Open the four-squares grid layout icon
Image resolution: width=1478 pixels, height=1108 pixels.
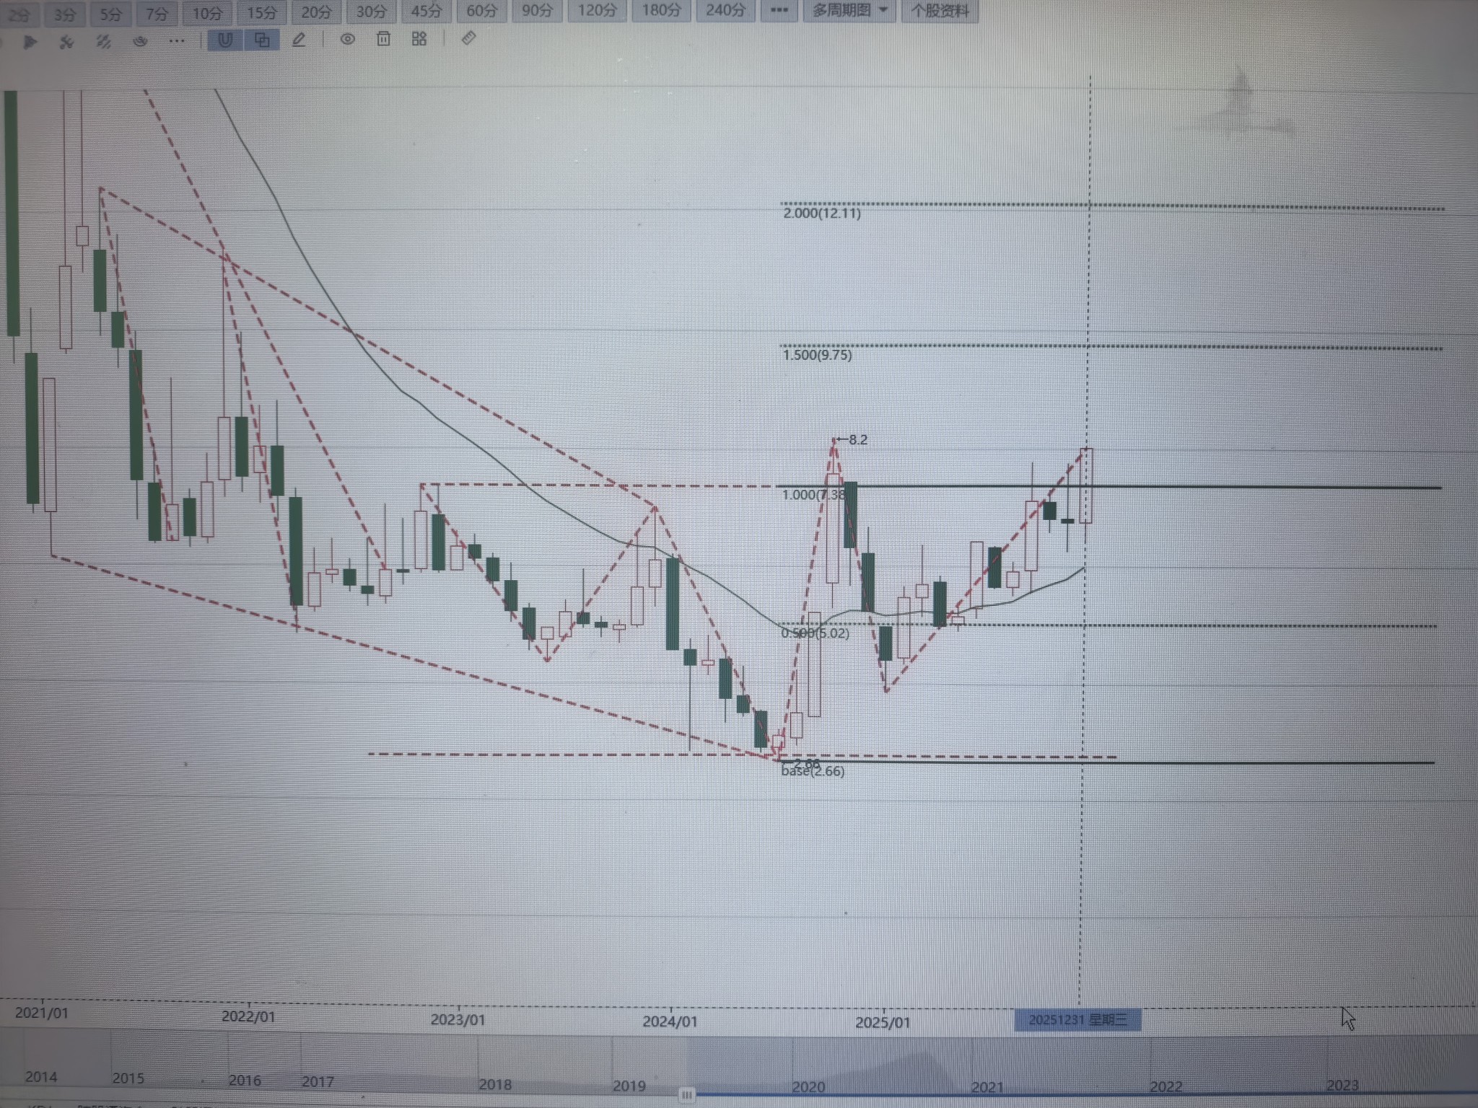point(419,39)
